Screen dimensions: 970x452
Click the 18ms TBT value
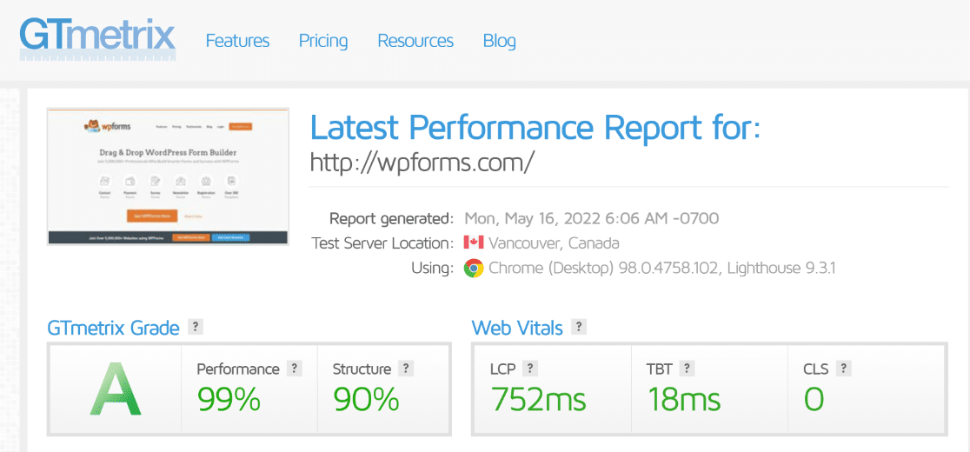click(x=684, y=400)
